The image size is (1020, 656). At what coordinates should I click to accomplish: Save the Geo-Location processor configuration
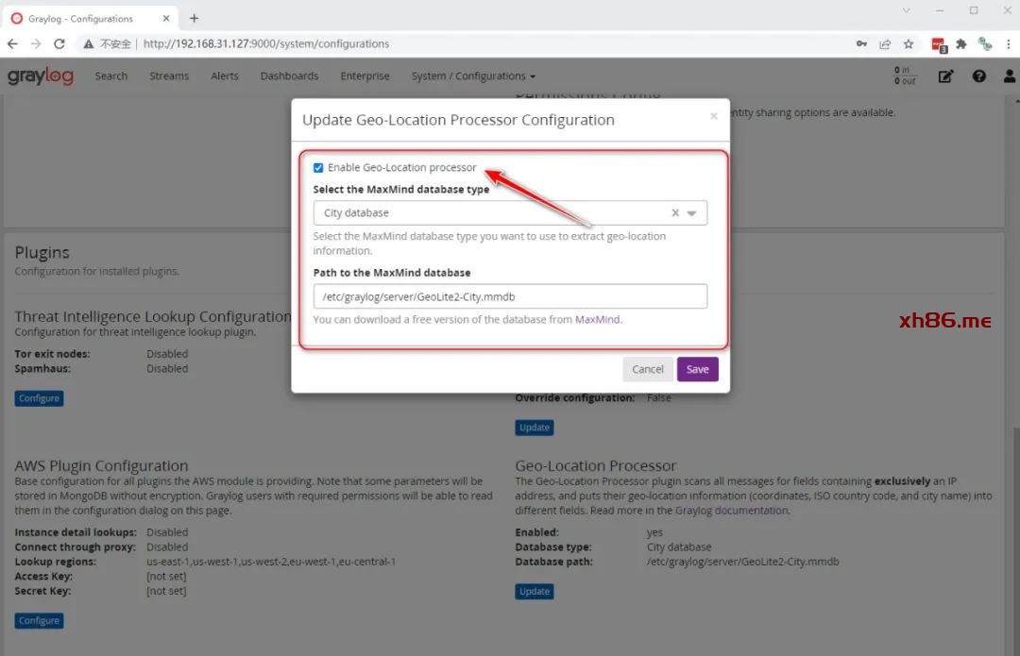click(697, 369)
